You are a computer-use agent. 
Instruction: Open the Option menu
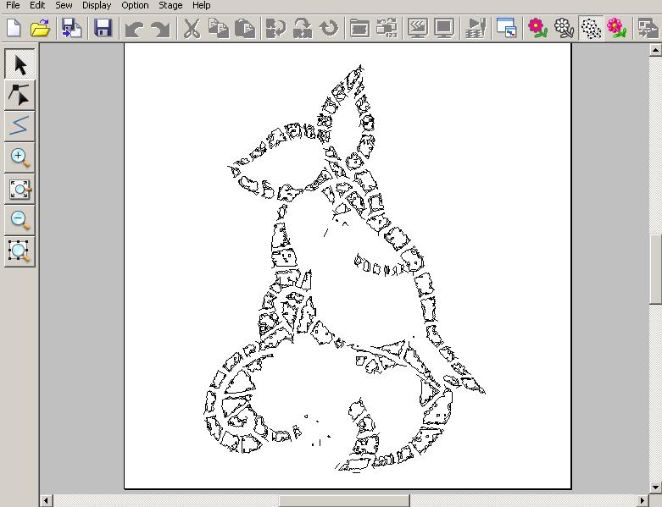pos(135,5)
